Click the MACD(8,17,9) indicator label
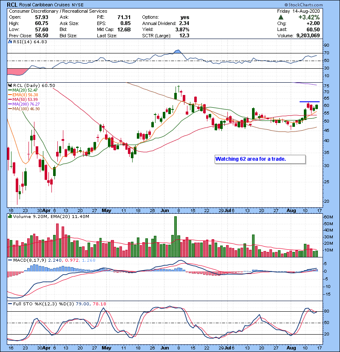Viewport: 340px width, 352px height. (x=30, y=260)
